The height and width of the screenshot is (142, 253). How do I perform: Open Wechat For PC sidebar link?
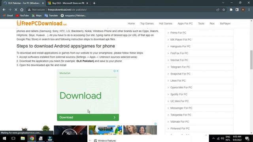coord(179,60)
